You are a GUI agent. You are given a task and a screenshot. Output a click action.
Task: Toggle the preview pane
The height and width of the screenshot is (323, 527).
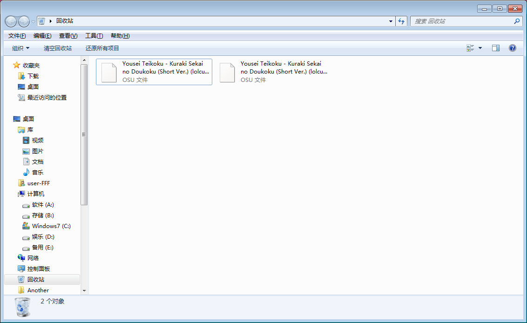pos(496,48)
